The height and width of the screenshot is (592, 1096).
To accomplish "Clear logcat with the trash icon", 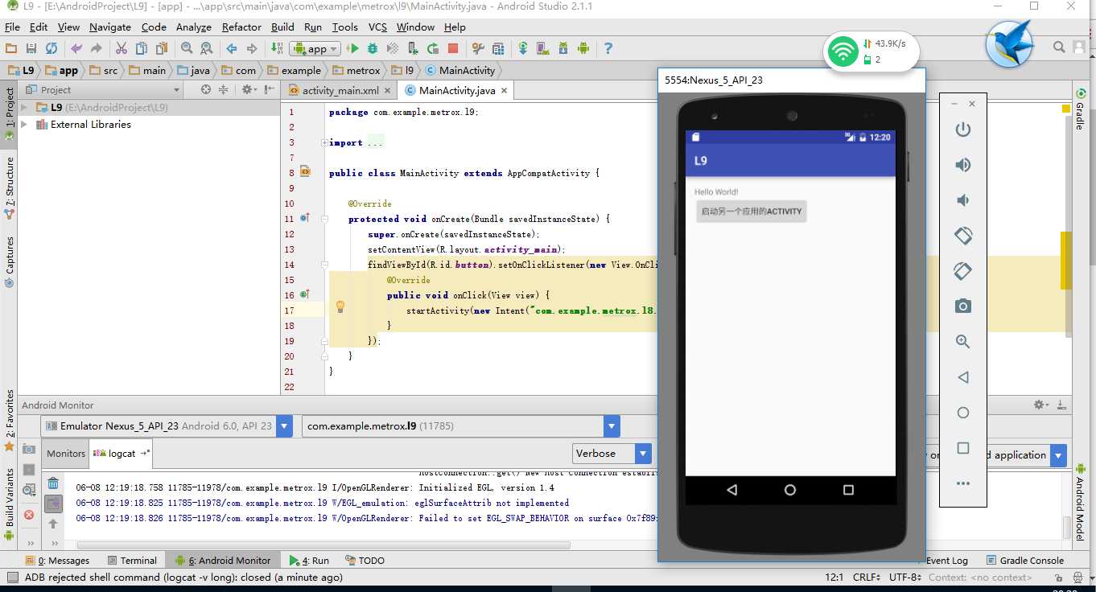I will [53, 483].
